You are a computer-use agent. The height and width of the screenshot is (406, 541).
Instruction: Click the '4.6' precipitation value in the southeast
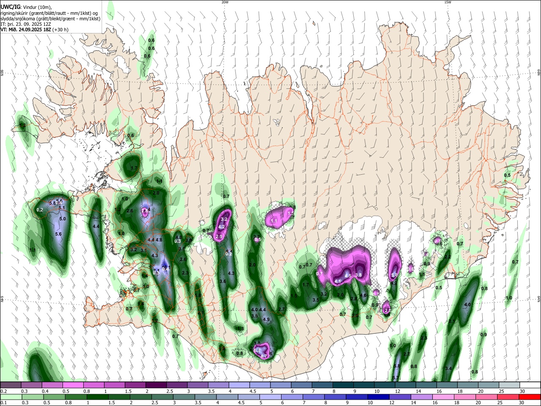[x=363, y=295]
